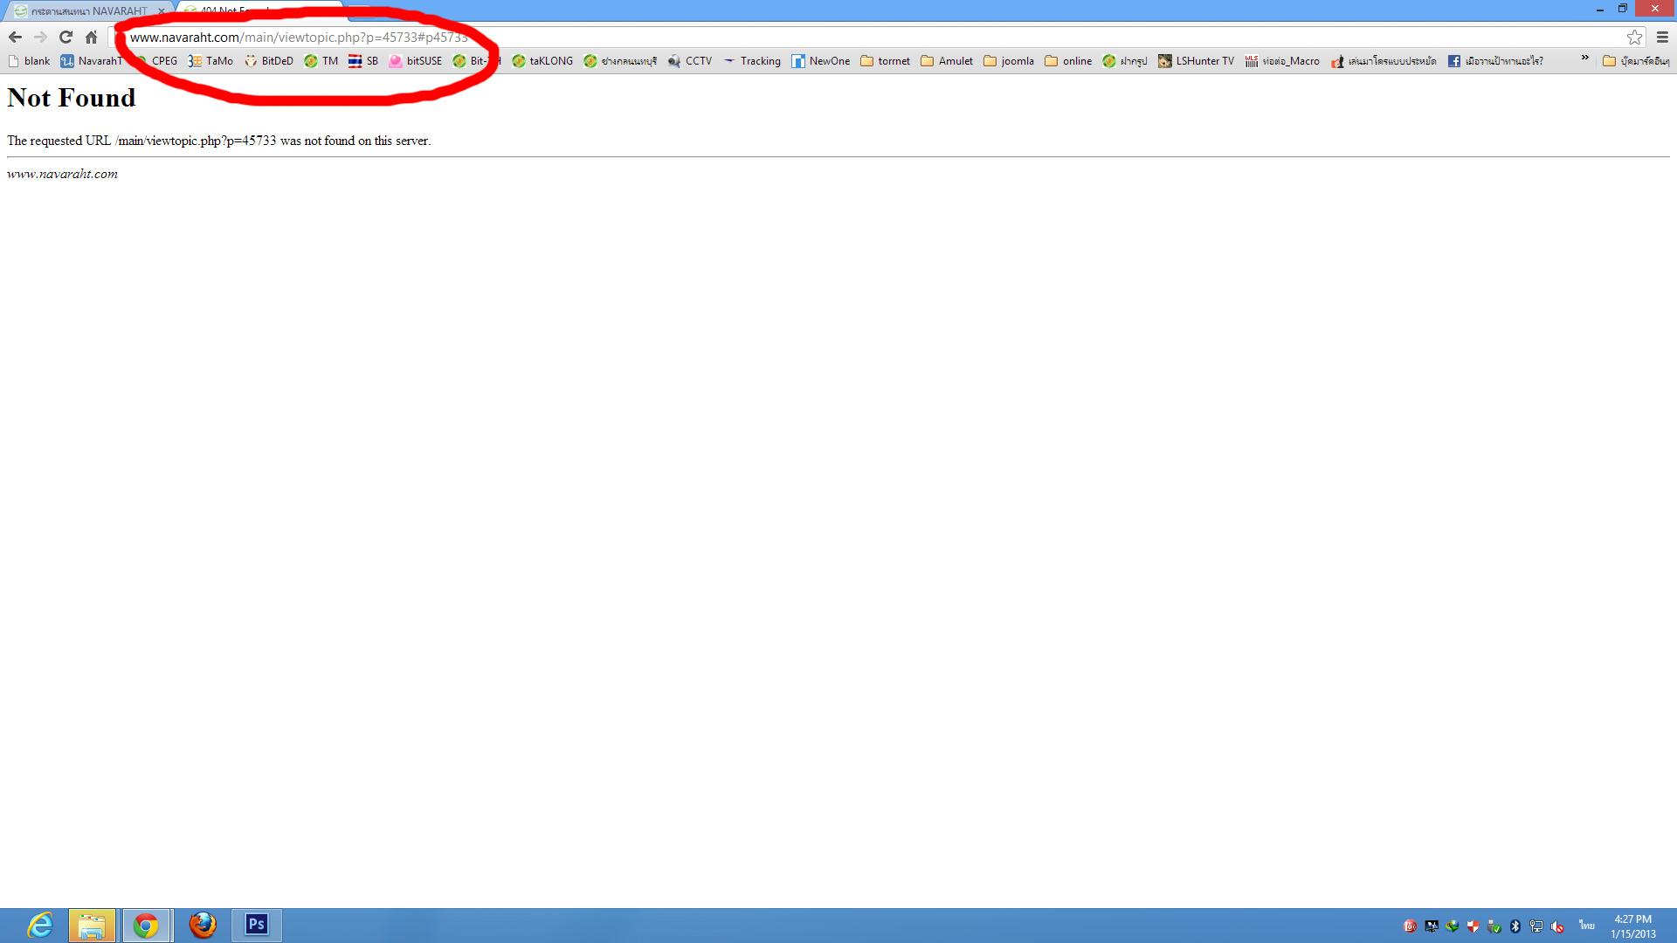Go to the Home page icon

click(x=91, y=37)
